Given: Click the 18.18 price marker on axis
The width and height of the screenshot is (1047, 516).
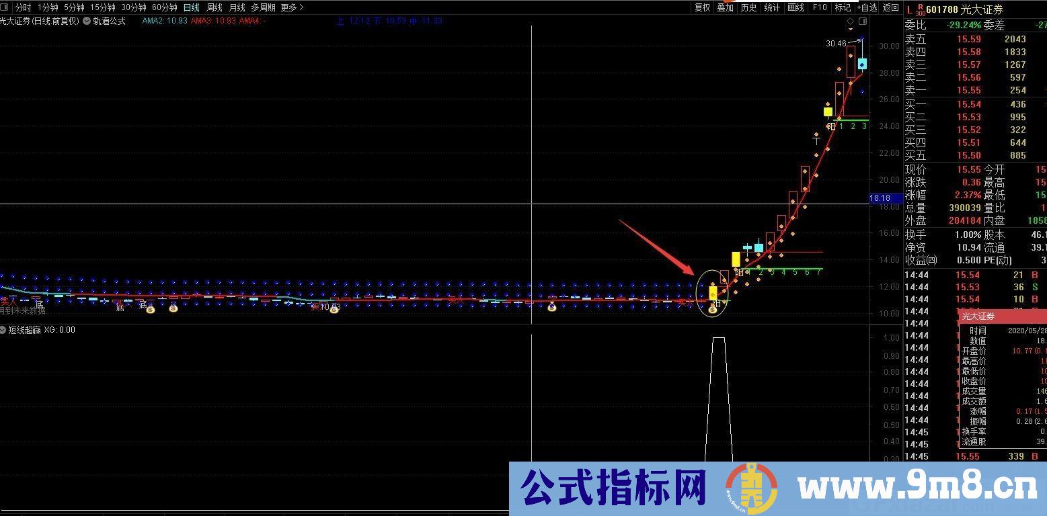Looking at the screenshot, I should [880, 198].
